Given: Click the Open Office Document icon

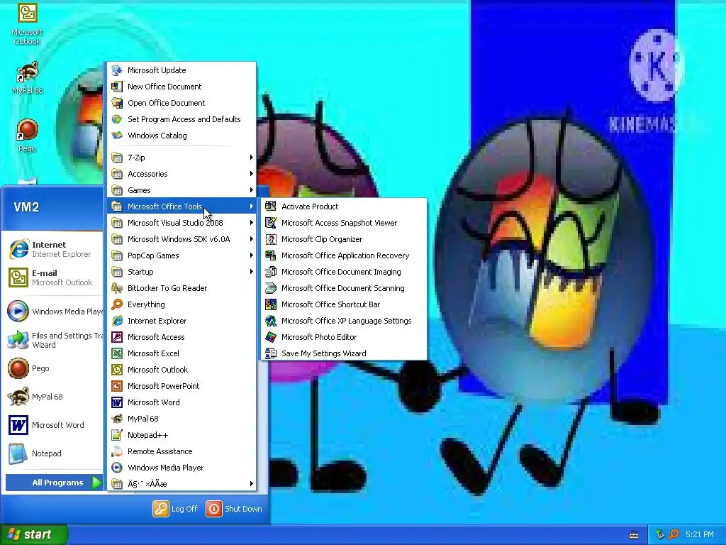Looking at the screenshot, I should point(117,103).
